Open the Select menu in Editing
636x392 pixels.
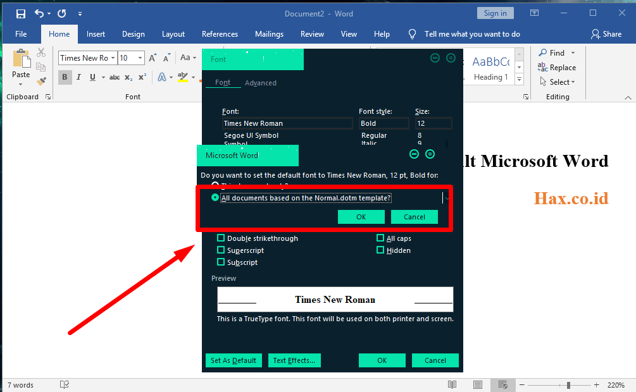click(x=558, y=82)
